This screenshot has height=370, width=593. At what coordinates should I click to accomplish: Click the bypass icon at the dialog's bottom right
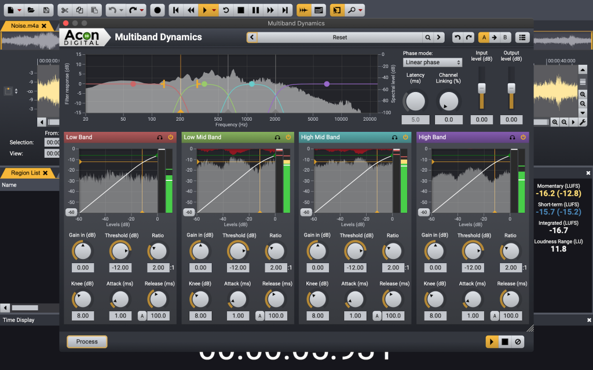pos(518,342)
